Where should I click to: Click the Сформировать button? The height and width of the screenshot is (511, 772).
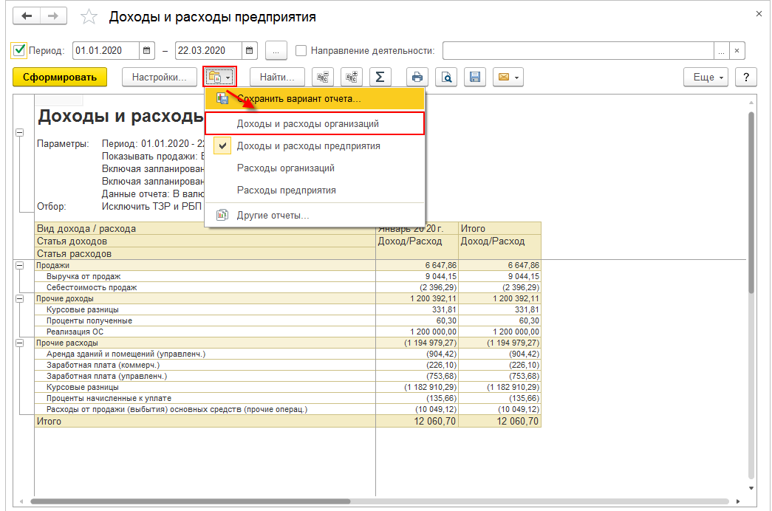(60, 77)
